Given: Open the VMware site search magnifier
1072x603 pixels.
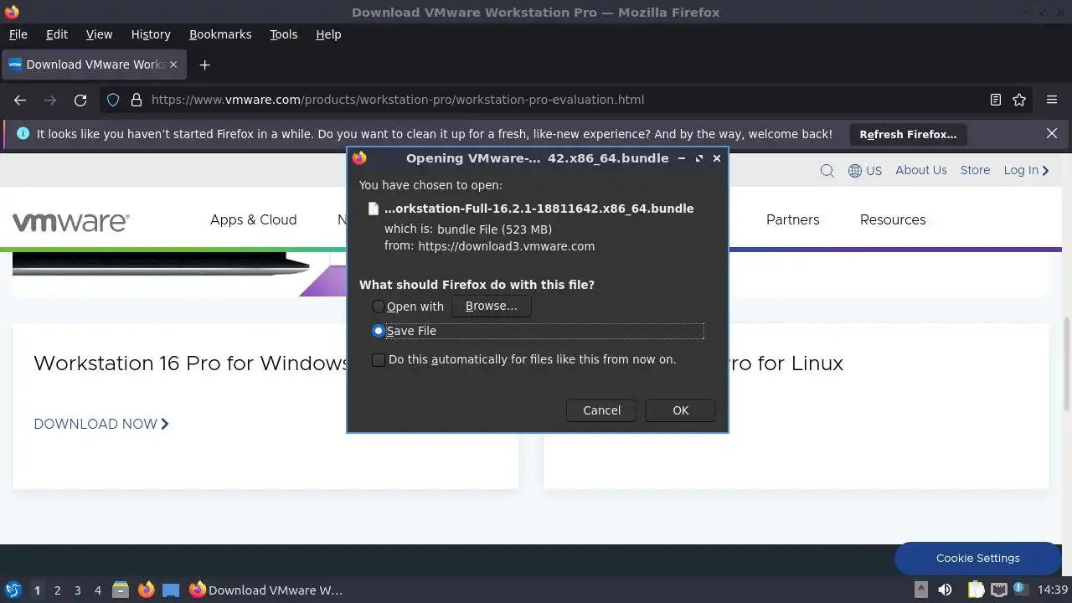Looking at the screenshot, I should tap(827, 171).
